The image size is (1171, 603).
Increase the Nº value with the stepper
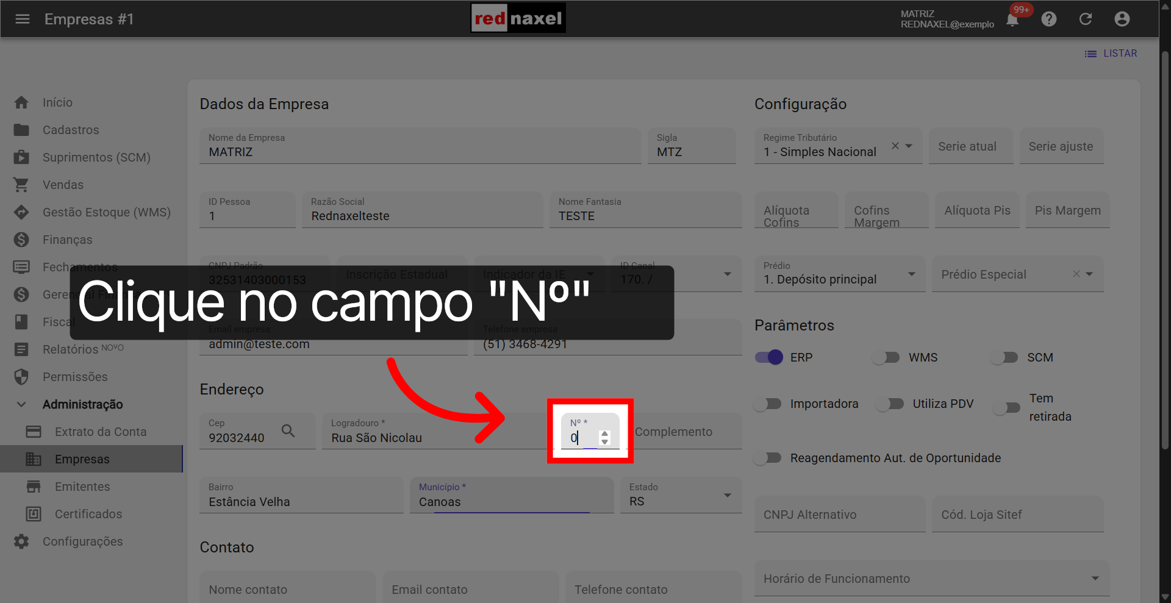[604, 434]
